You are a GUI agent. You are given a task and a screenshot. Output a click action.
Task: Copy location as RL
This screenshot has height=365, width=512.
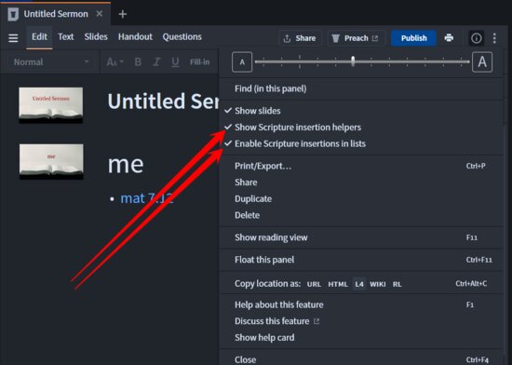[x=397, y=284]
